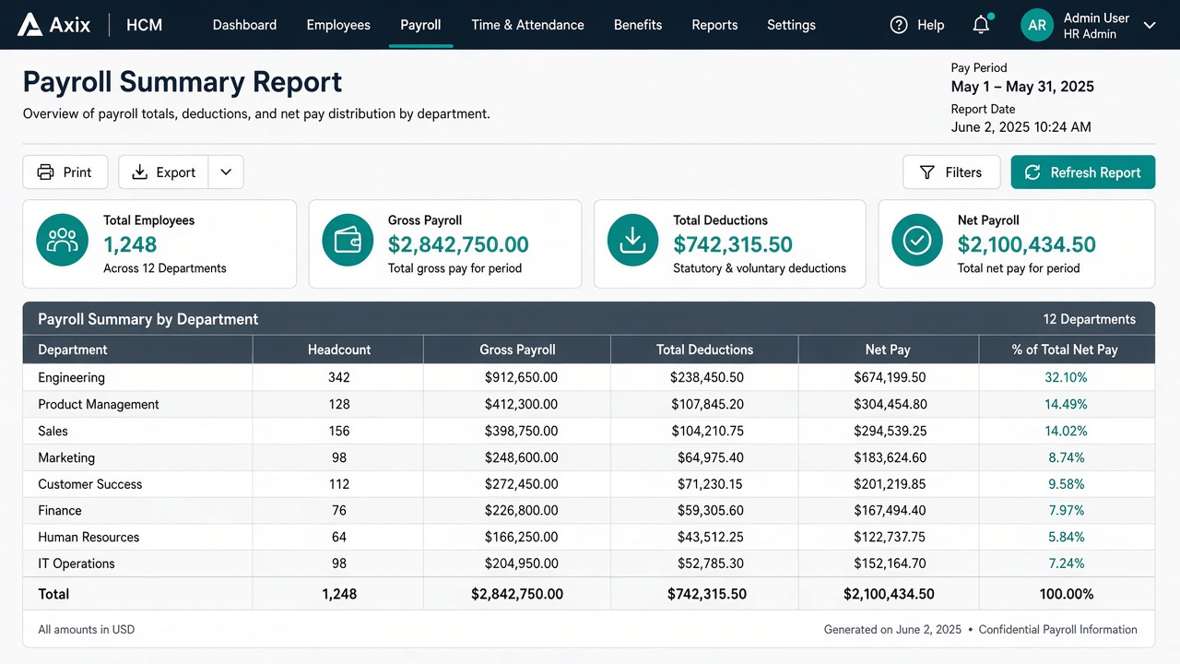Viewport: 1180px width, 664px height.
Task: Open the Benefits tab
Action: coord(638,25)
